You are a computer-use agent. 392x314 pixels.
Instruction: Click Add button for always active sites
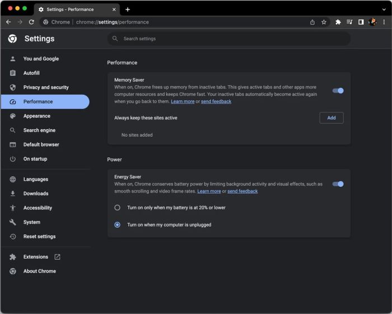[x=332, y=118]
